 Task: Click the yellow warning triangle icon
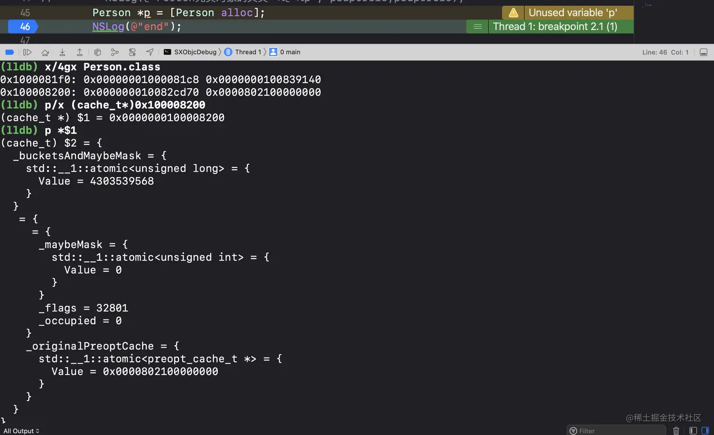point(513,13)
